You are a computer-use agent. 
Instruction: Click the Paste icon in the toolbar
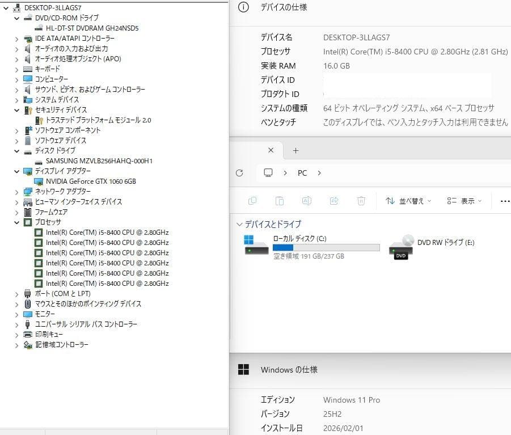pos(280,201)
